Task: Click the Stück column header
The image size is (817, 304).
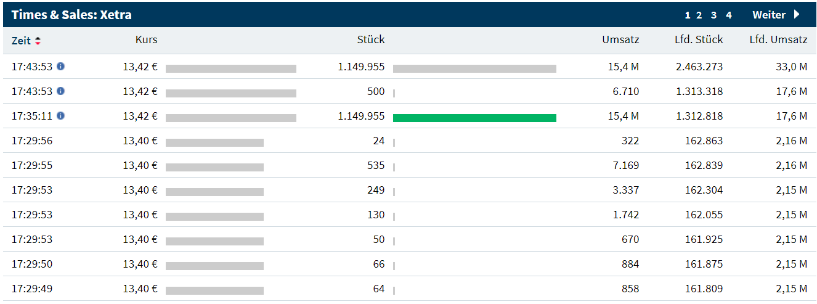Action: 371,40
